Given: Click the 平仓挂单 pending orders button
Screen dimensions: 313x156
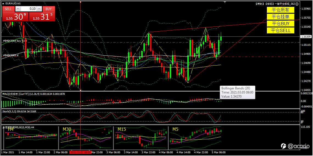Looking at the screenshot, I should [281, 16].
